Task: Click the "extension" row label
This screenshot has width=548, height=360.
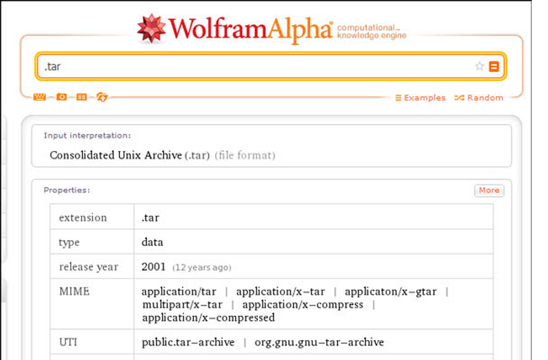Action: pos(83,218)
